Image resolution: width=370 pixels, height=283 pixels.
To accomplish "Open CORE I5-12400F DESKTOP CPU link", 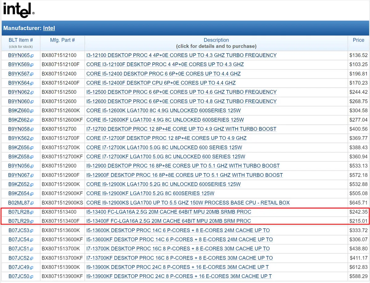I will (161, 83).
